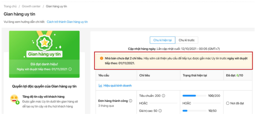
Task: Select the Not đã đạt radio circle
Action: tap(228, 103)
